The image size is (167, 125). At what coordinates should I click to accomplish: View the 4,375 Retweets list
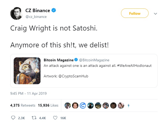click(23, 105)
